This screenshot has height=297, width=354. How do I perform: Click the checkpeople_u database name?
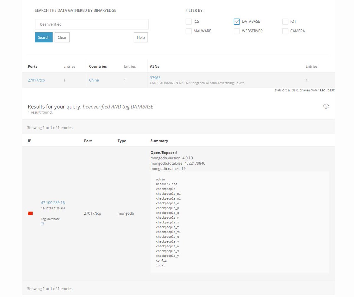[x=168, y=237]
